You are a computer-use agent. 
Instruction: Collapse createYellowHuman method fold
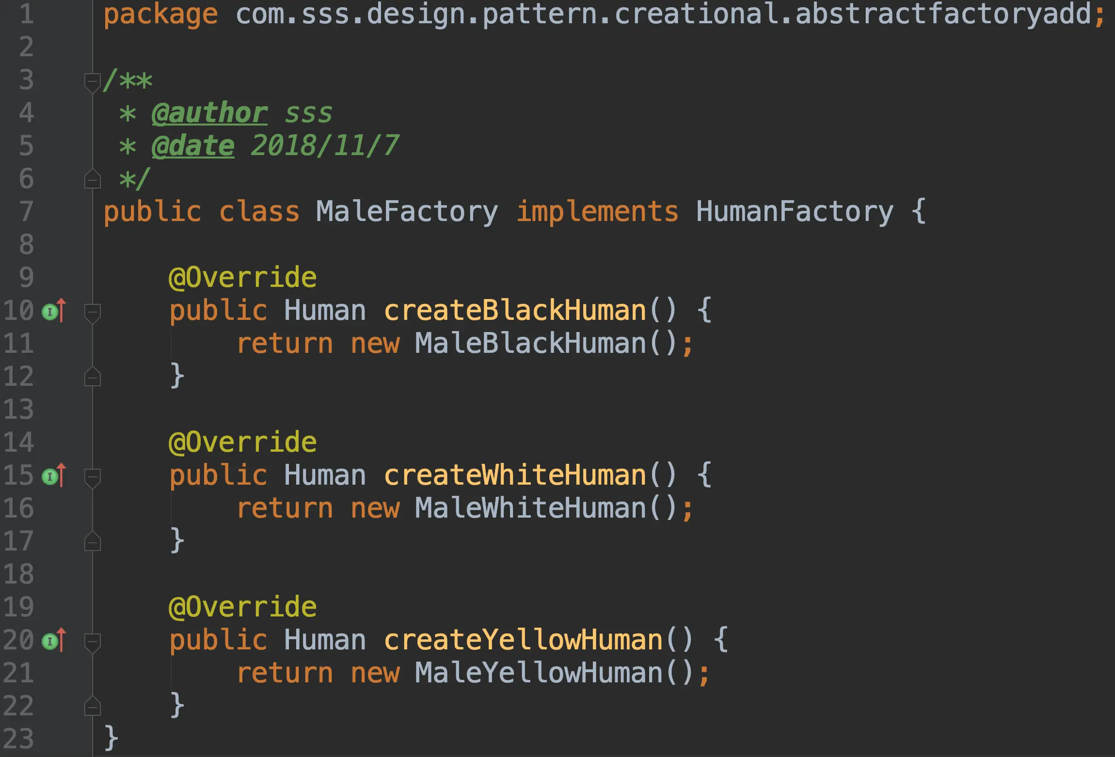92,642
